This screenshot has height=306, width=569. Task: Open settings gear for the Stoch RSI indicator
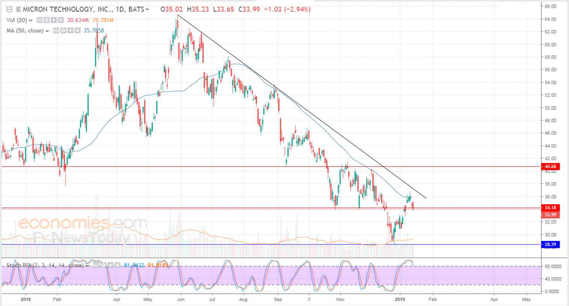tap(103, 265)
